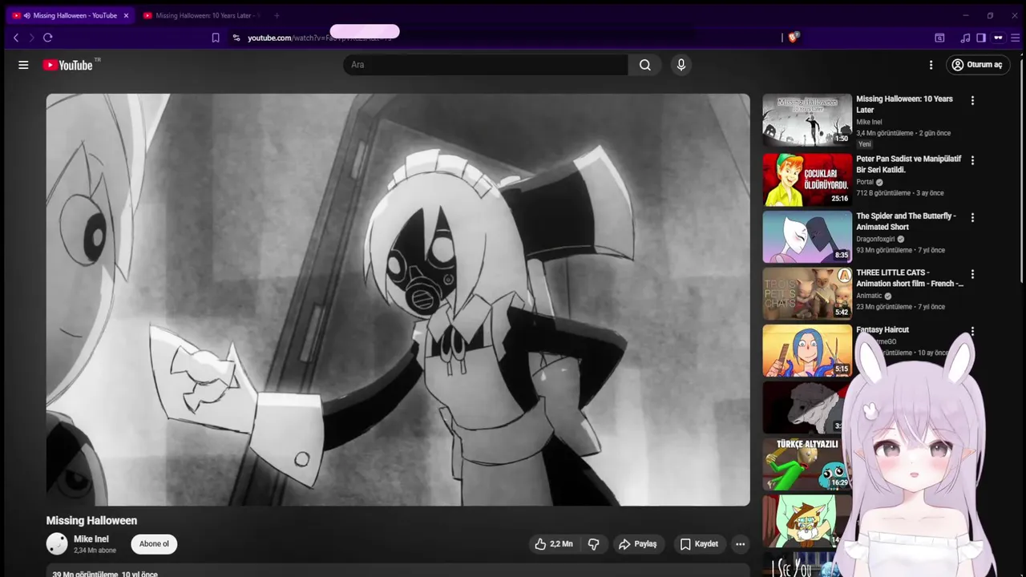Open site settings icon beside the URL
Screen dimensions: 1026x577
[236, 38]
